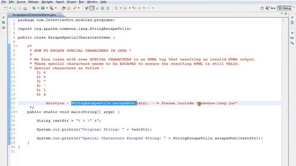The image size is (296, 166).
Task: Open the third left sidebar view icon
Action: [3, 28]
